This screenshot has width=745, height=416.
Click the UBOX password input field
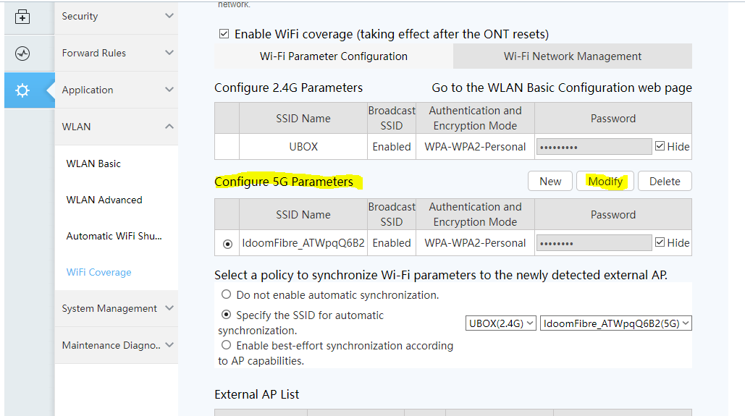(594, 147)
